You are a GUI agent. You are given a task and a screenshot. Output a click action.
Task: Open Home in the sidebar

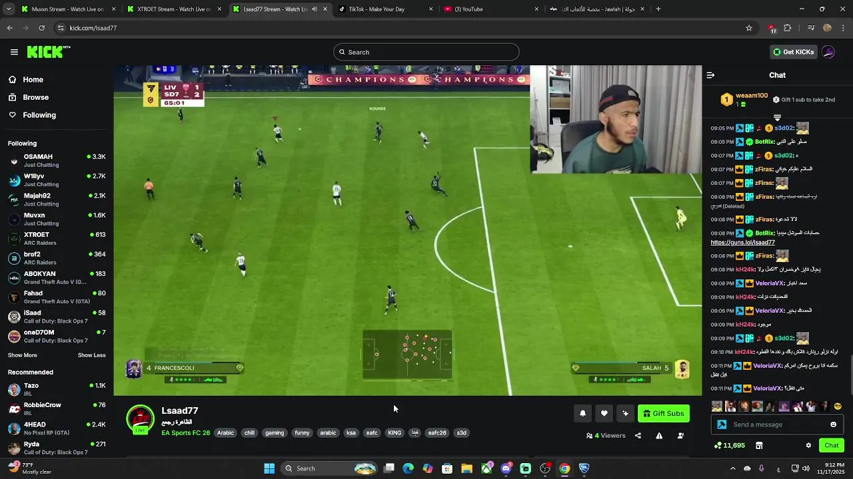tap(33, 80)
